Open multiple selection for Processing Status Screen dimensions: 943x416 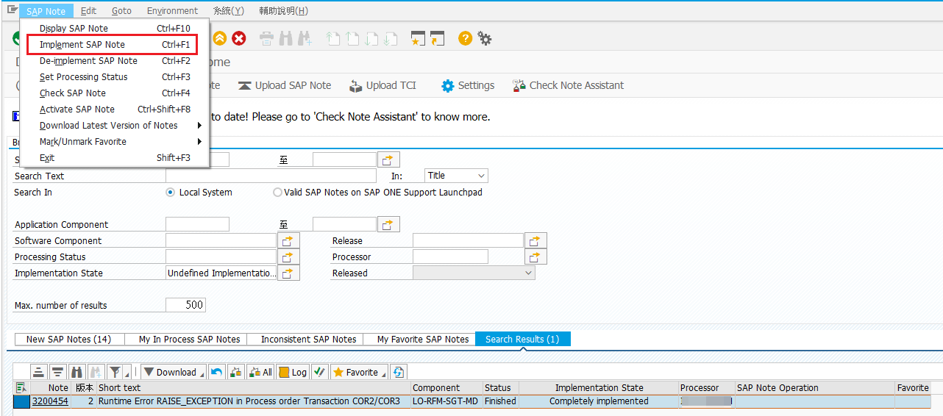pyautogui.click(x=289, y=257)
